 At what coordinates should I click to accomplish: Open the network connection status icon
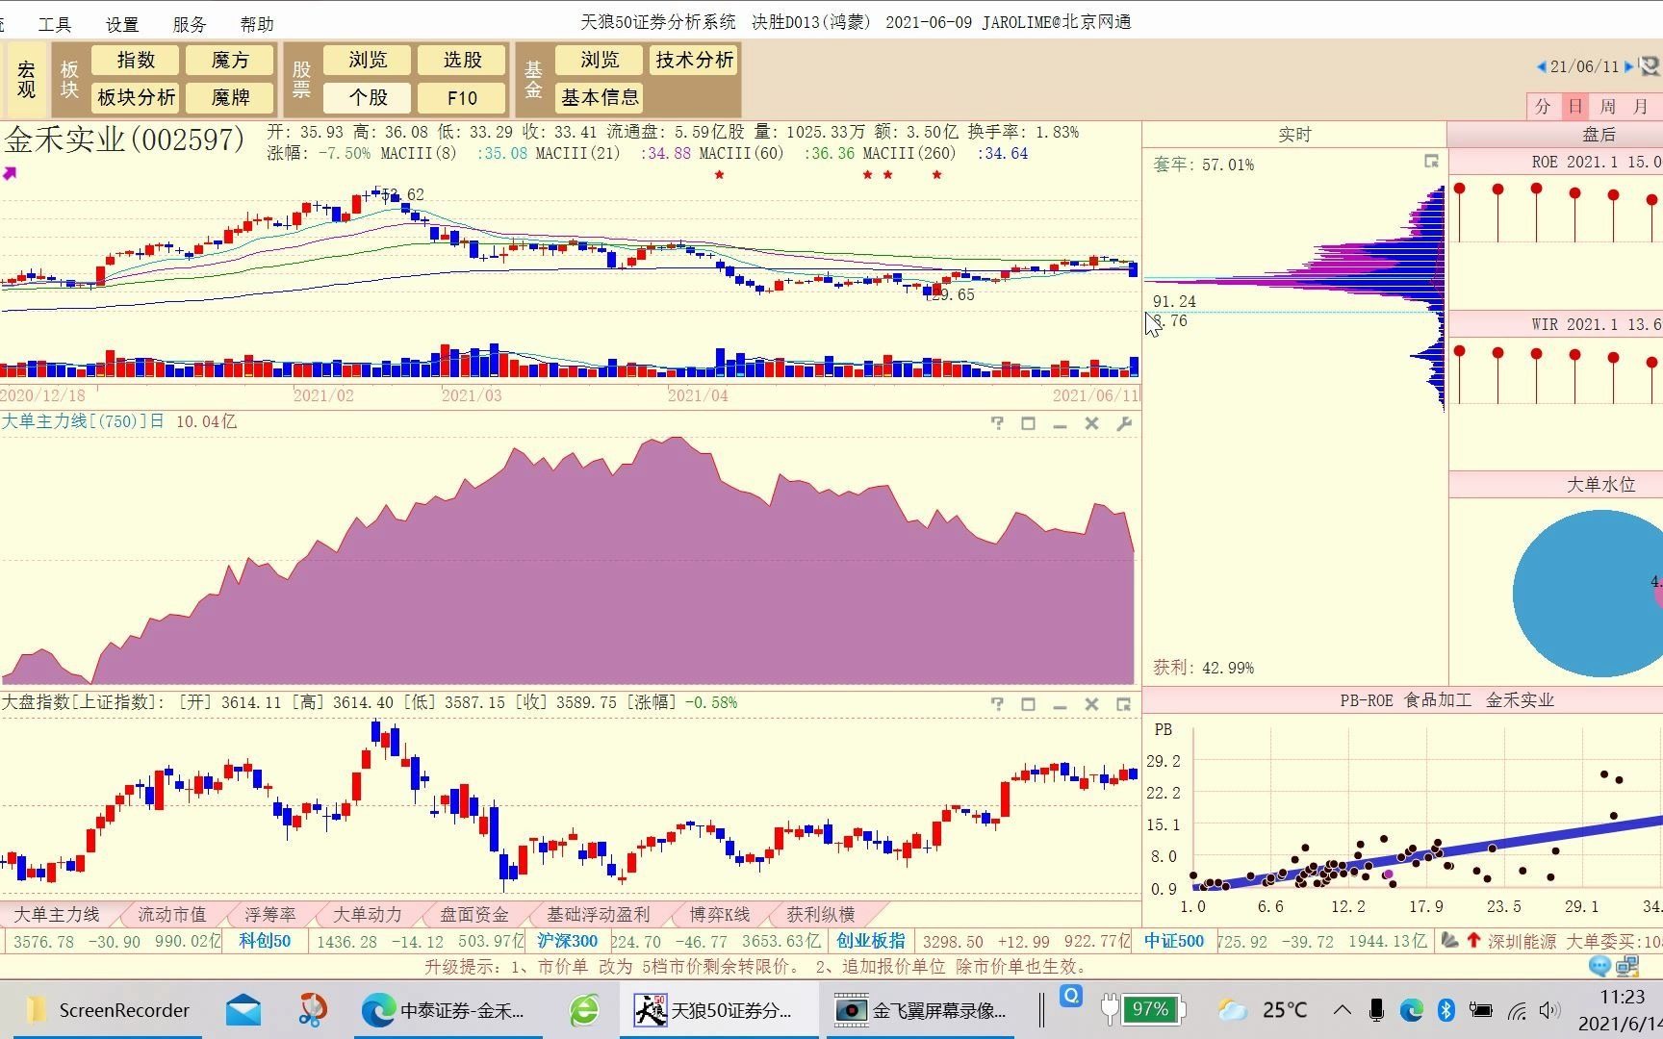click(x=1627, y=966)
